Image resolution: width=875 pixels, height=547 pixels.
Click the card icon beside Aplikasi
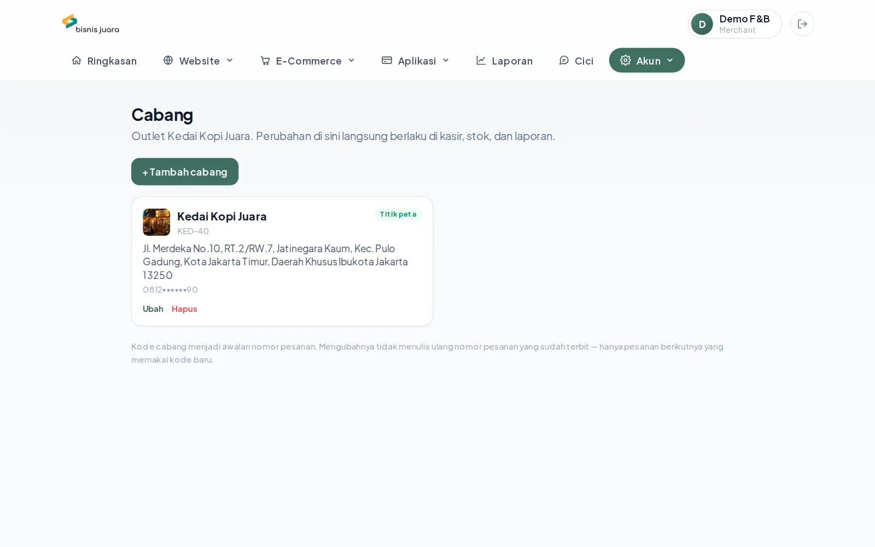coord(387,60)
